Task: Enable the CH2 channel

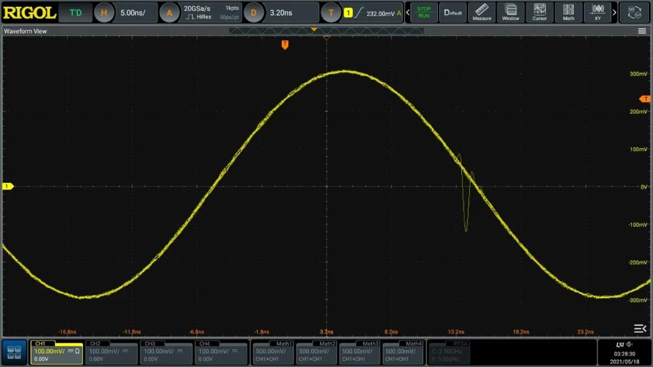Action: pyautogui.click(x=111, y=353)
